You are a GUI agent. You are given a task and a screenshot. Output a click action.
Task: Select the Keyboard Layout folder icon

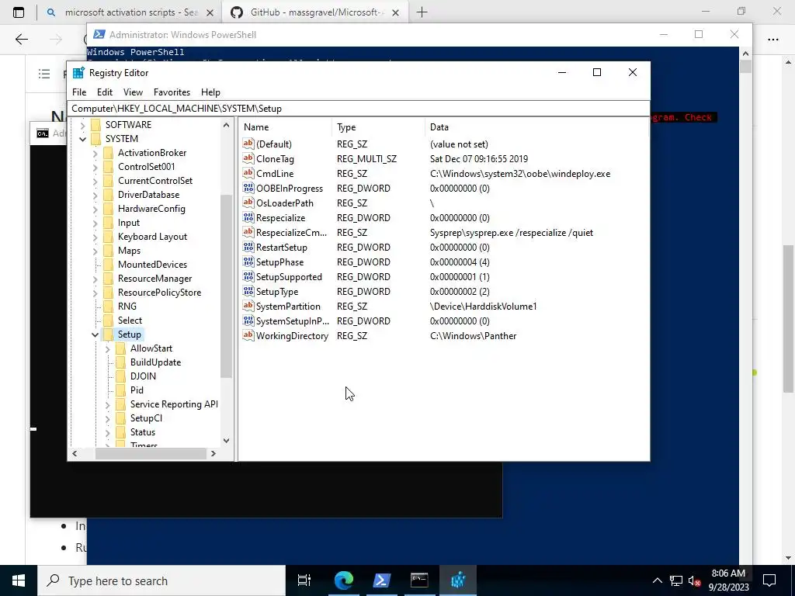108,237
